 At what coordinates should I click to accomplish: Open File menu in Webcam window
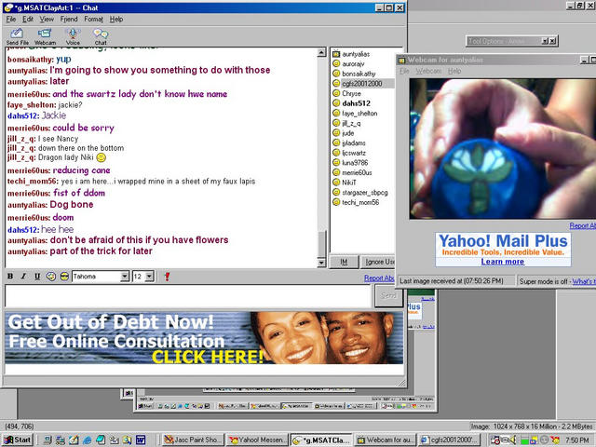[404, 71]
